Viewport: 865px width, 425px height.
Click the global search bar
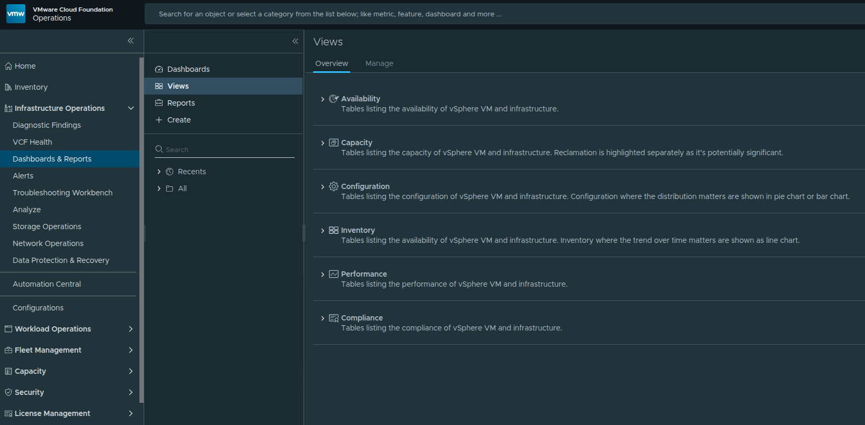pos(505,14)
